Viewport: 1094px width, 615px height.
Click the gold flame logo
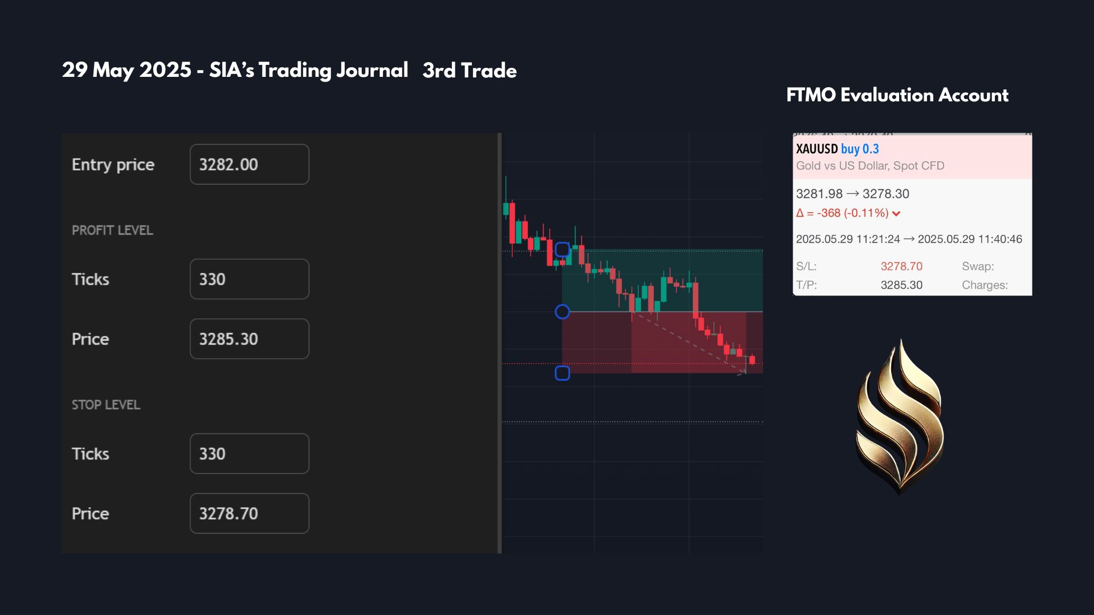click(900, 417)
